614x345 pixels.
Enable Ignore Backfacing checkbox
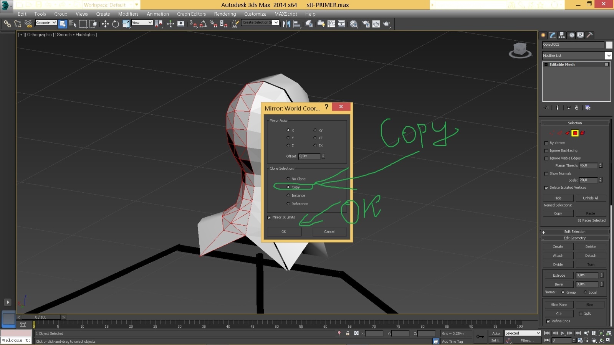(x=546, y=151)
